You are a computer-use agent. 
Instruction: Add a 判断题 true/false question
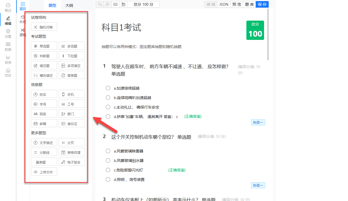[x=44, y=56]
